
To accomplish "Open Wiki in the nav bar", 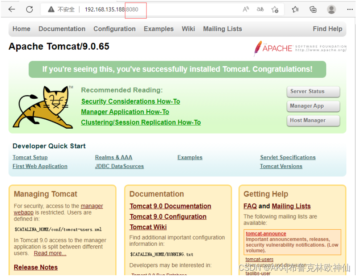I will 188,29.
